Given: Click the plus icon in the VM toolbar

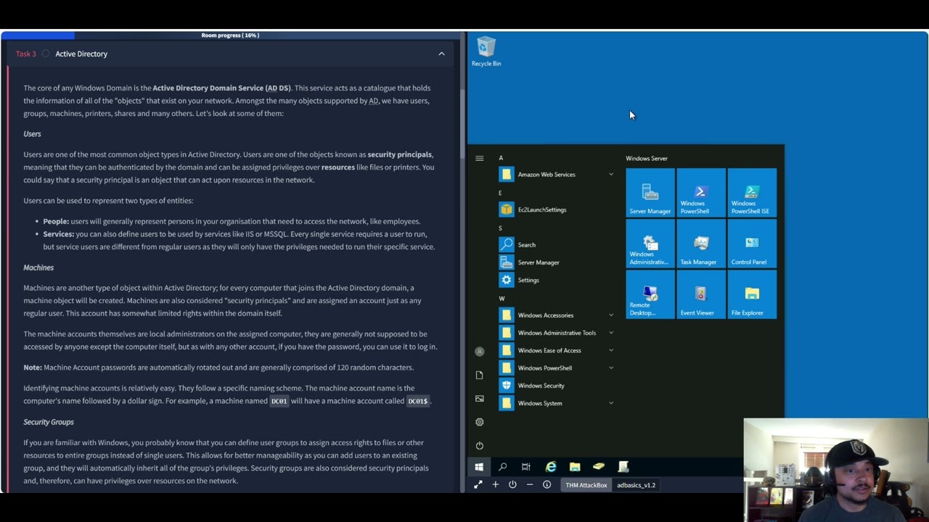Looking at the screenshot, I should coord(495,485).
